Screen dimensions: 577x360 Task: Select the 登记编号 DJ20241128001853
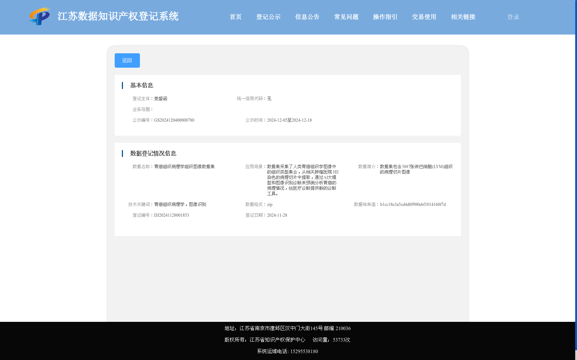click(171, 215)
